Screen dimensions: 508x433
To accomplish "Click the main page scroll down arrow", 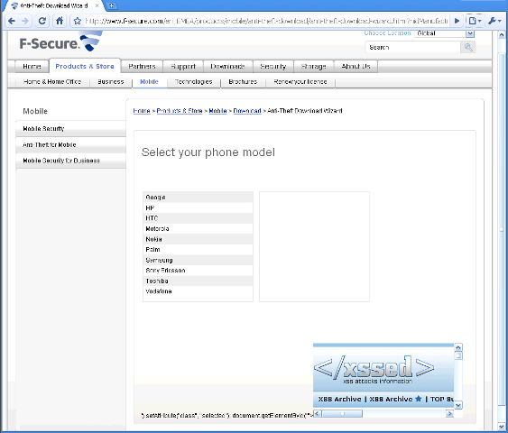I will click(501, 427).
